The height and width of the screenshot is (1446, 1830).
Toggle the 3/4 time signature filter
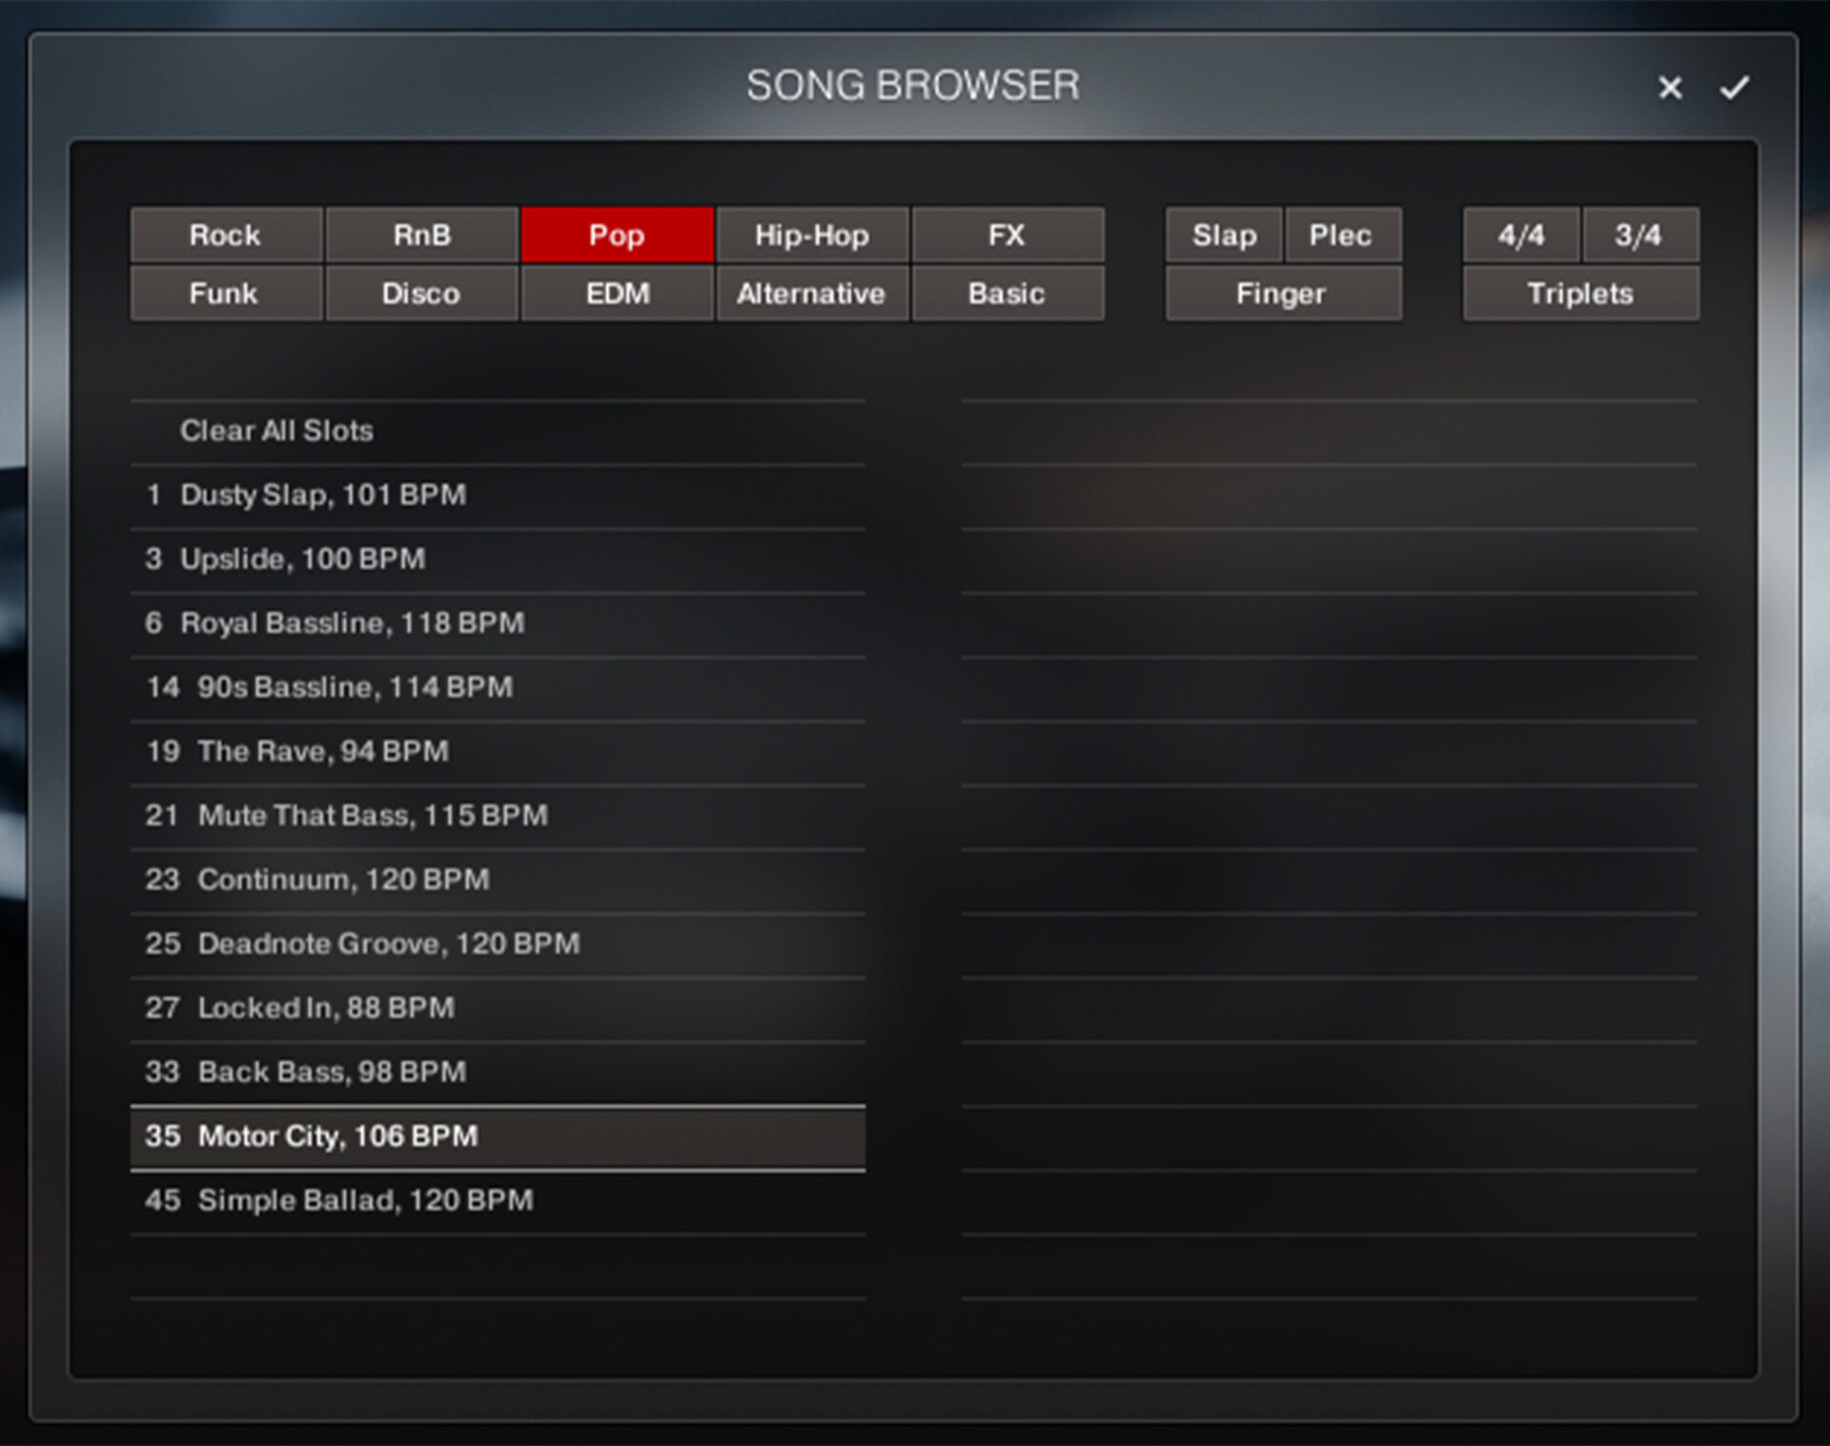pos(1638,235)
